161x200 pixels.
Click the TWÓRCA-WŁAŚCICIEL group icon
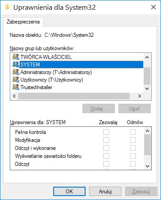(x=16, y=57)
